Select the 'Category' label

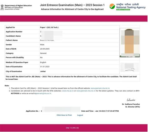pyautogui.click(x=10, y=53)
